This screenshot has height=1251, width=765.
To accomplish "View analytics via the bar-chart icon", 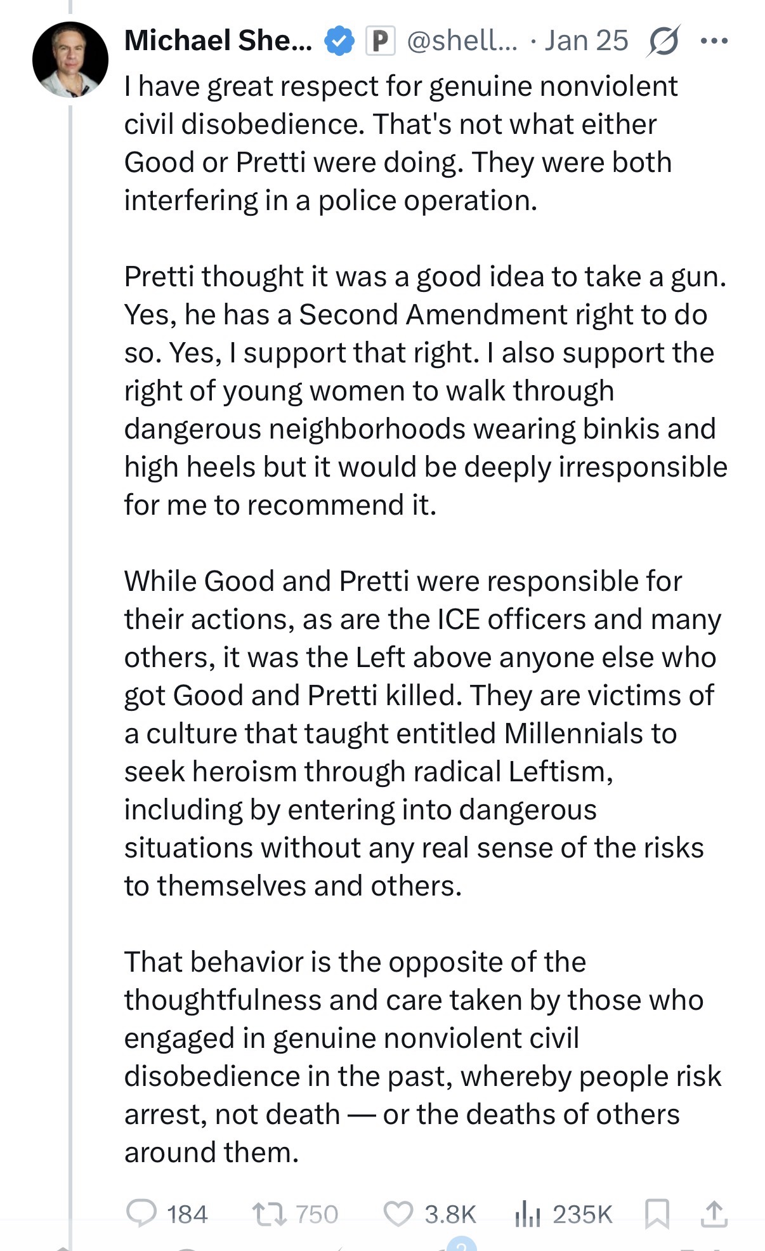I will pos(527,1214).
